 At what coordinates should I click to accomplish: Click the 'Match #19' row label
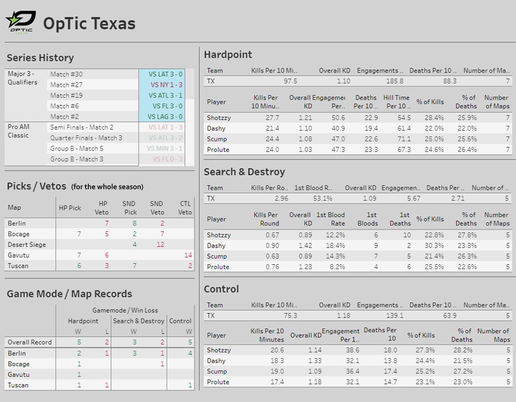67,95
